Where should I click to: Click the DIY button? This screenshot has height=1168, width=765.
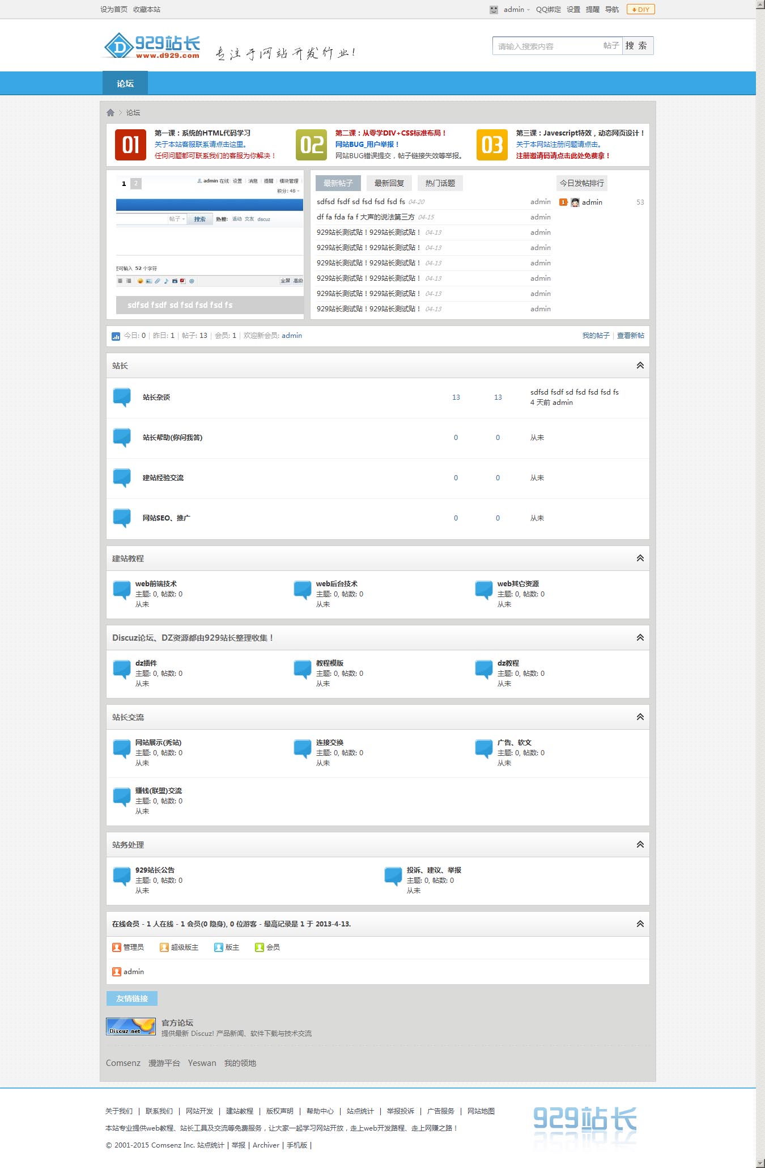pyautogui.click(x=641, y=9)
